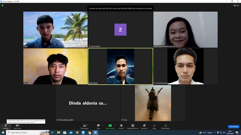This screenshot has width=241, height=135.
Task: Click the Windows taskbar search box
Action: point(27,132)
